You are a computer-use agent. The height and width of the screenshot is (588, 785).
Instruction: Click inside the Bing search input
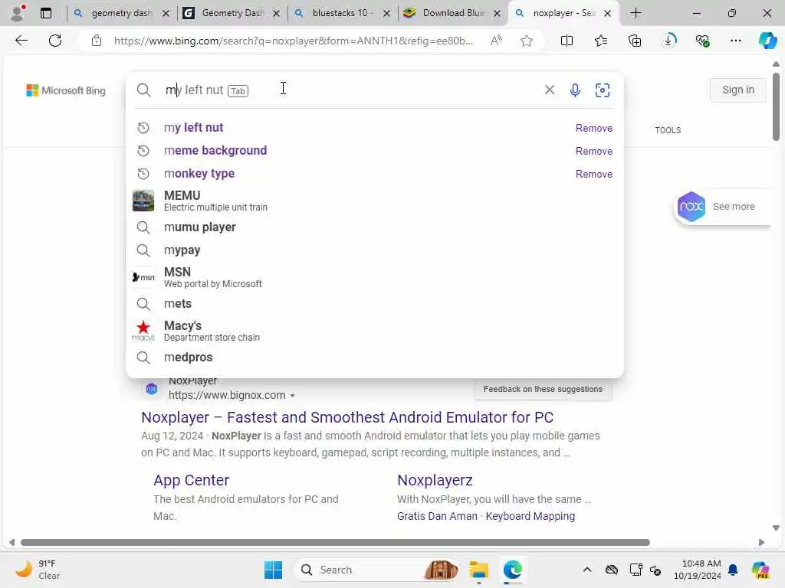click(350, 90)
